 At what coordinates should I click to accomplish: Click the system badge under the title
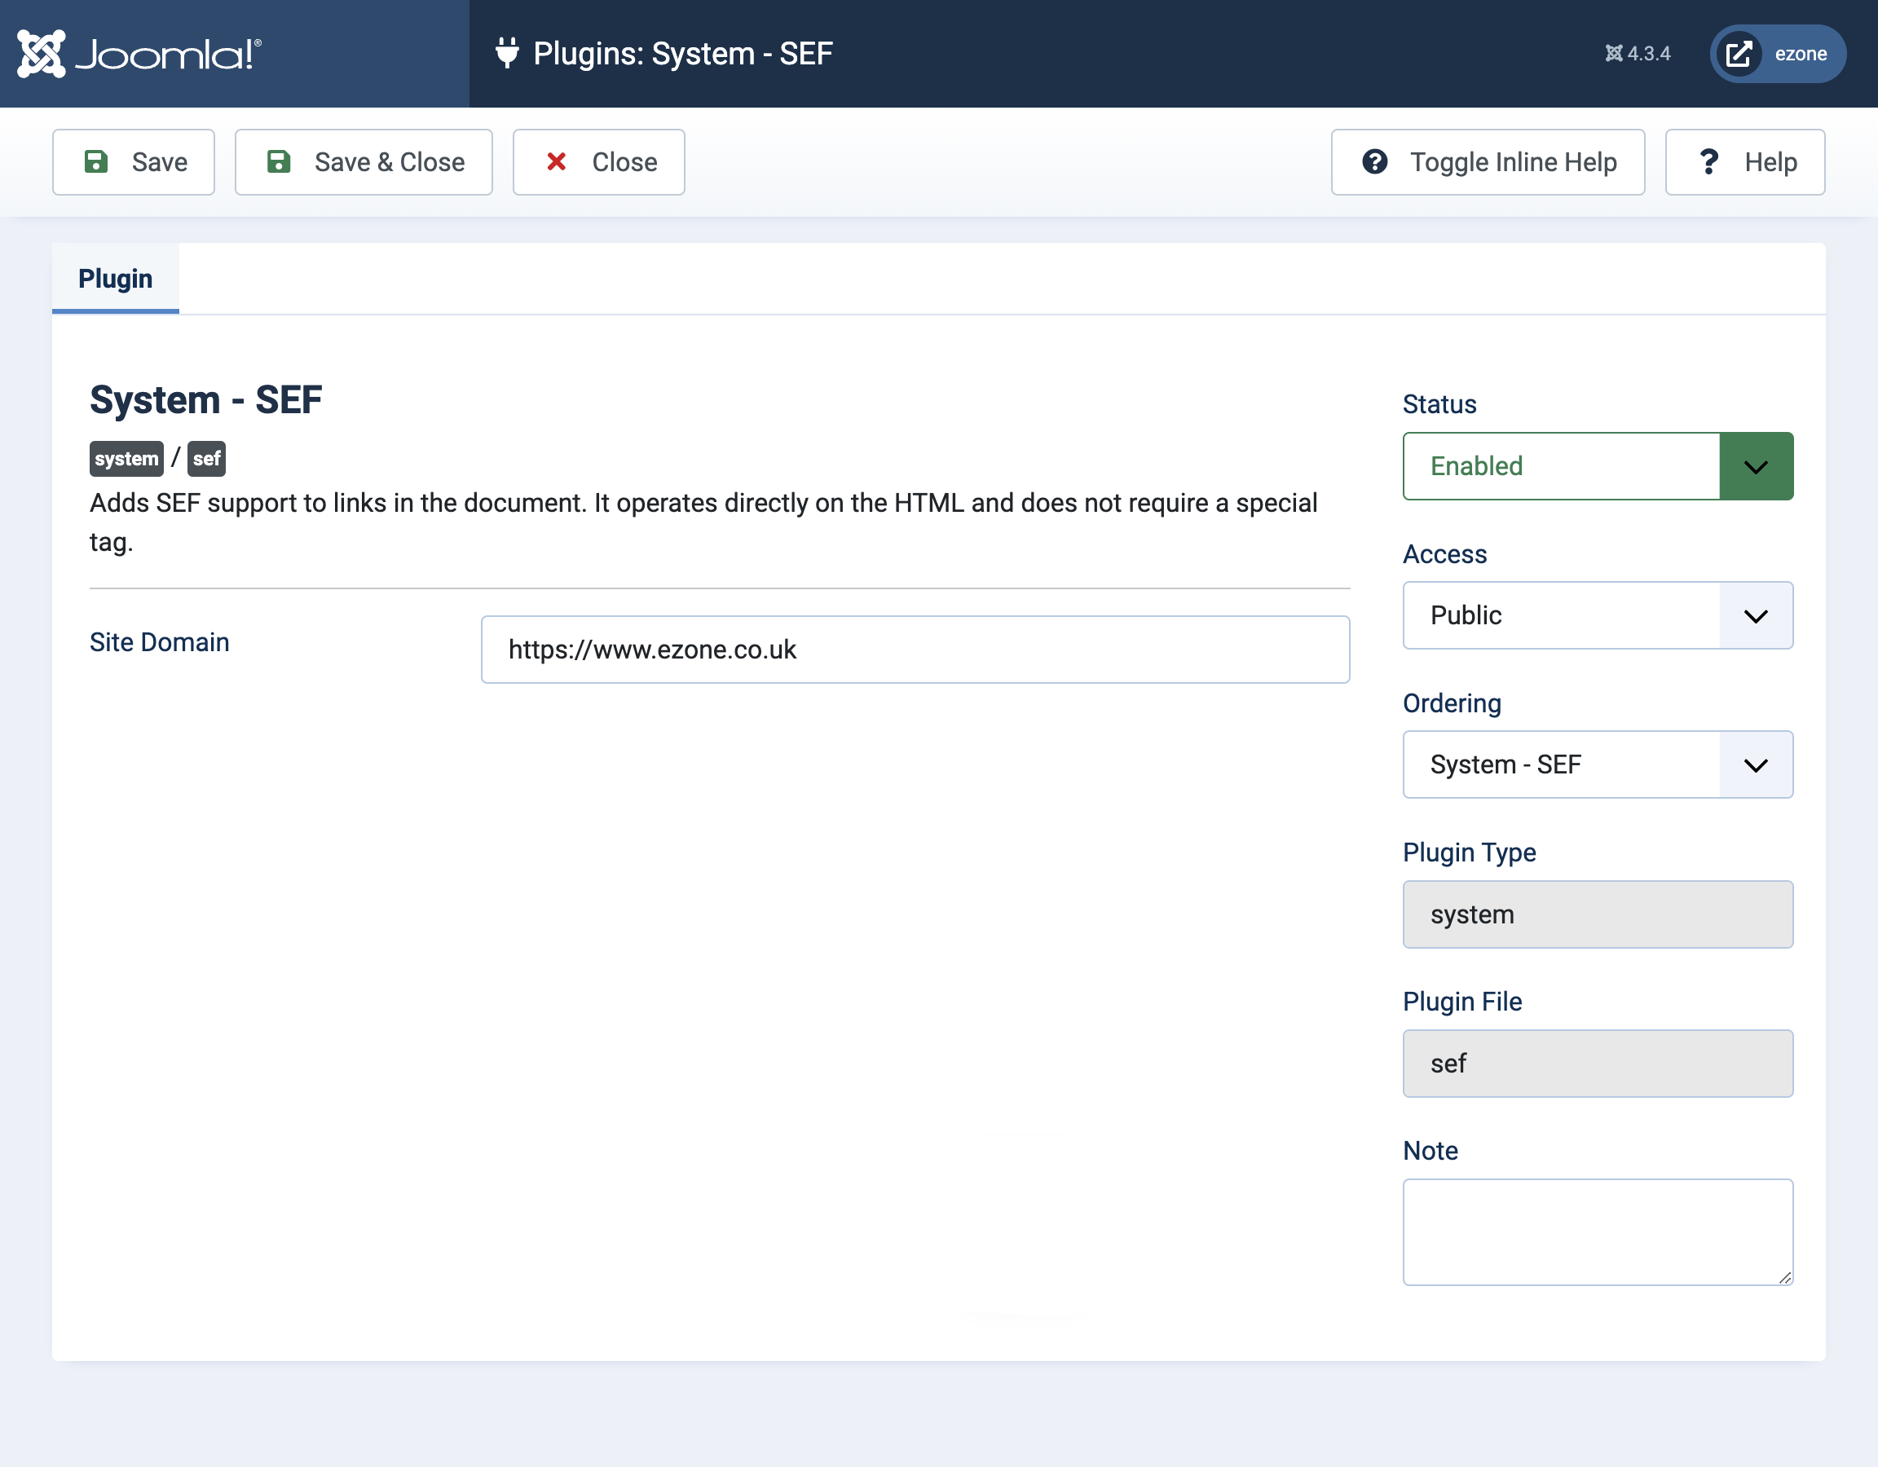click(x=126, y=458)
